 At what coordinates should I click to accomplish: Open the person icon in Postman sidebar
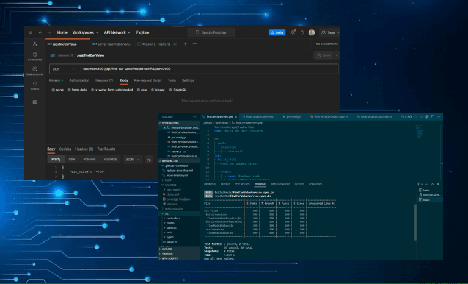tap(35, 44)
